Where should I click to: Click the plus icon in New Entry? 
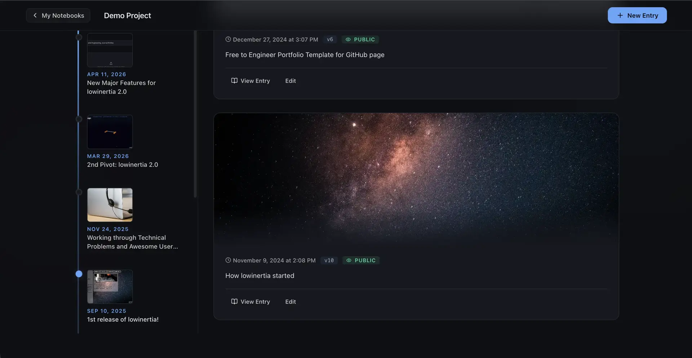tap(620, 16)
